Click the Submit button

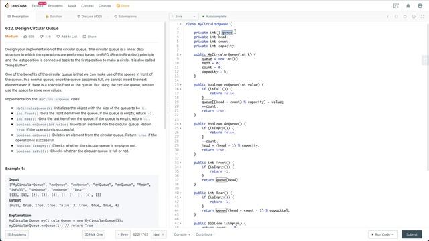(412, 234)
